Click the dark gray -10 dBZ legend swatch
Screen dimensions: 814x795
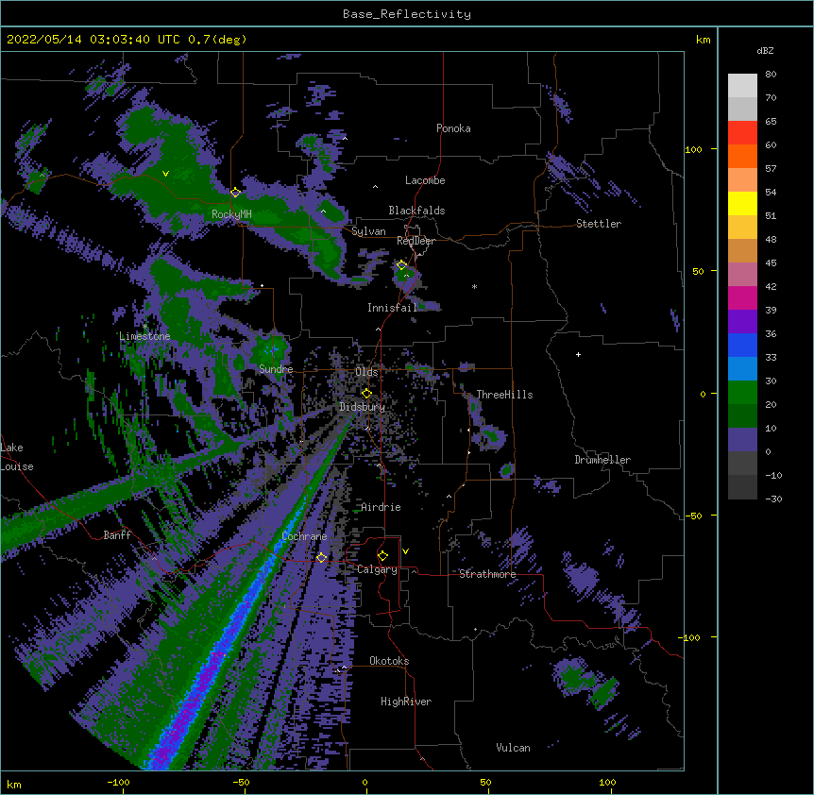tap(742, 487)
